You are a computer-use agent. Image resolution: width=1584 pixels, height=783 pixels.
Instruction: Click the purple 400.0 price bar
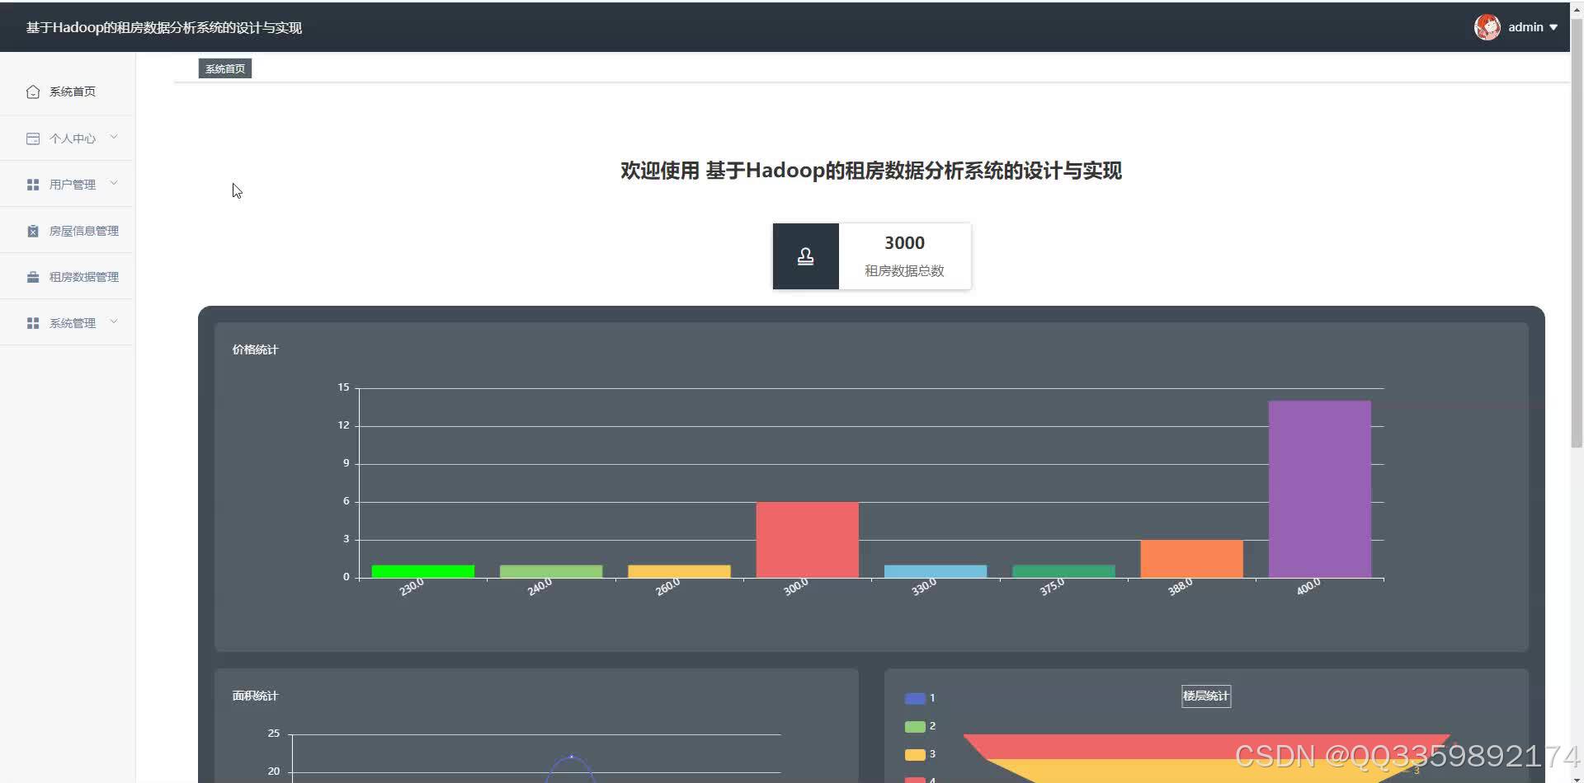click(1319, 490)
